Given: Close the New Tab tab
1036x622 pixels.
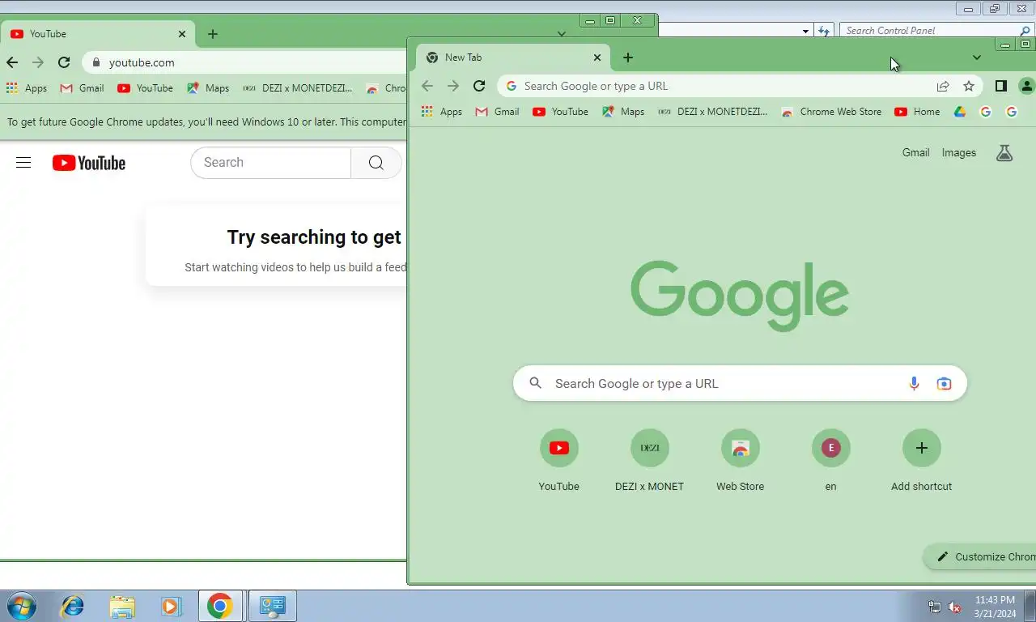Looking at the screenshot, I should (x=597, y=58).
